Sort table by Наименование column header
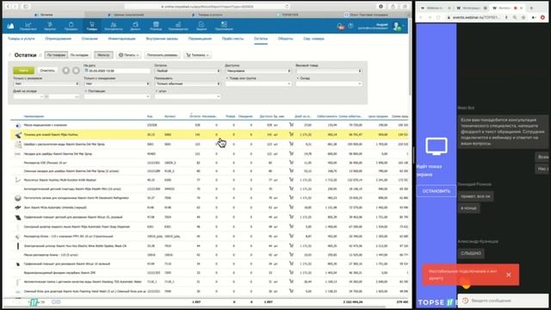This screenshot has height=310, width=551. pyautogui.click(x=34, y=116)
